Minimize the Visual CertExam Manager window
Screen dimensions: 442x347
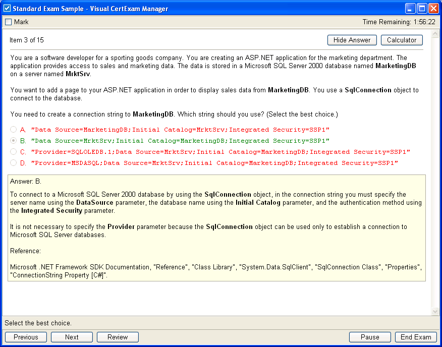(410, 9)
